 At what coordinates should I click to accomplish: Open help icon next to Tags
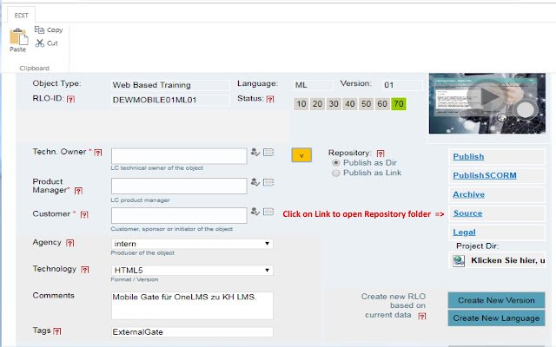pyautogui.click(x=57, y=331)
